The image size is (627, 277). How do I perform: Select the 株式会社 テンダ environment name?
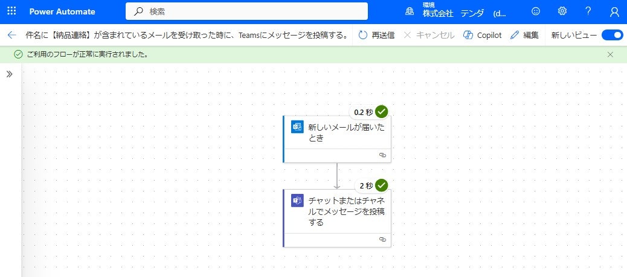click(465, 14)
